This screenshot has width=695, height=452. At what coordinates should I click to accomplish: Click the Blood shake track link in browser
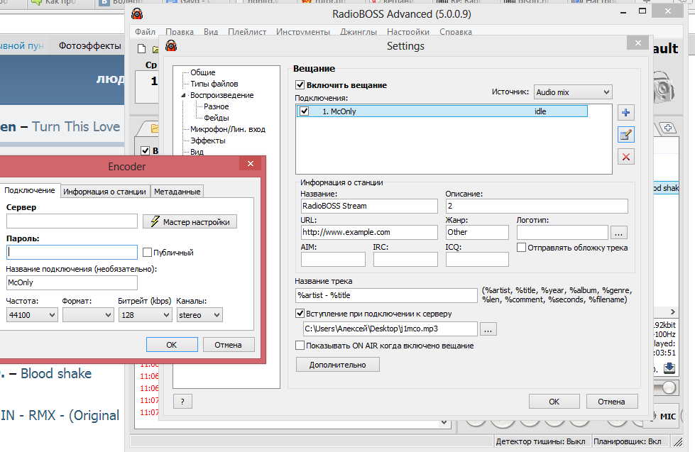tap(56, 373)
